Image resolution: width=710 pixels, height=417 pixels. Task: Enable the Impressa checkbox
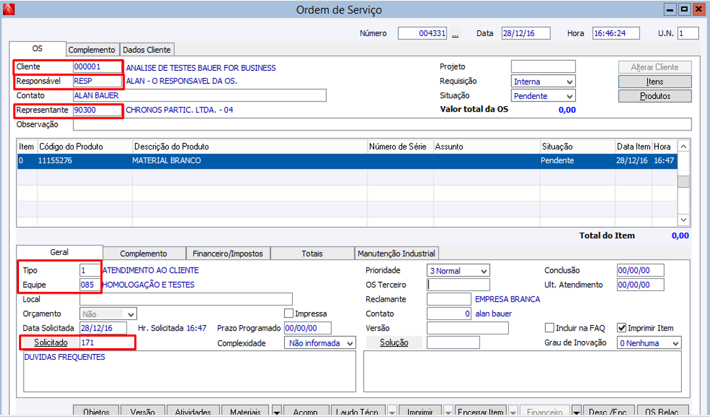coord(289,313)
